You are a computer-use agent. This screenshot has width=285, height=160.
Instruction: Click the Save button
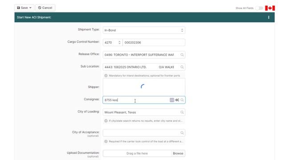coord(24,8)
